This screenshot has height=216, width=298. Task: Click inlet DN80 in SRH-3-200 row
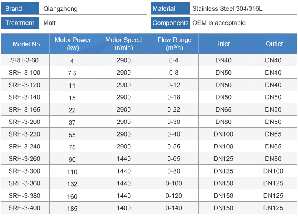pyautogui.click(x=223, y=122)
